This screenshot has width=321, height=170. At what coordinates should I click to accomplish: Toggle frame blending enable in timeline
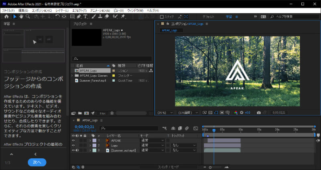point(180,128)
